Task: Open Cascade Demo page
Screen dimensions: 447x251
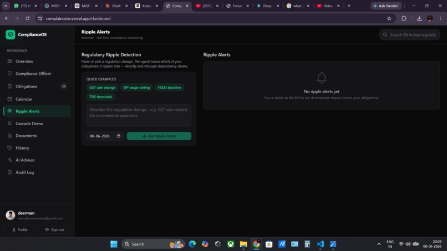Action: [37, 124]
